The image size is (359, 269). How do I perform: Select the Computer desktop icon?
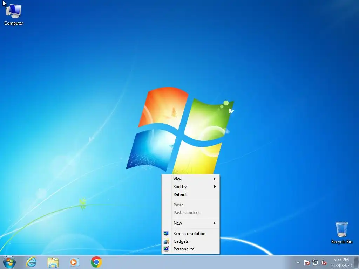coord(14,15)
